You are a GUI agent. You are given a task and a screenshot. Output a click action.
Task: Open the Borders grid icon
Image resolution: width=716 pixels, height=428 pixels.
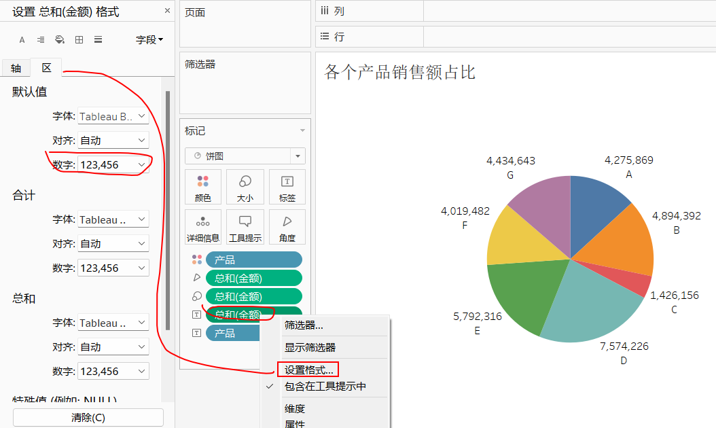(x=79, y=40)
